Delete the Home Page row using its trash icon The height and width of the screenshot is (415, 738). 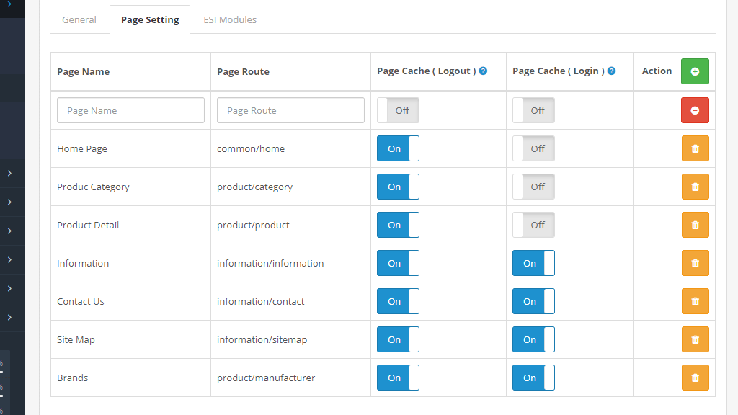pyautogui.click(x=695, y=148)
